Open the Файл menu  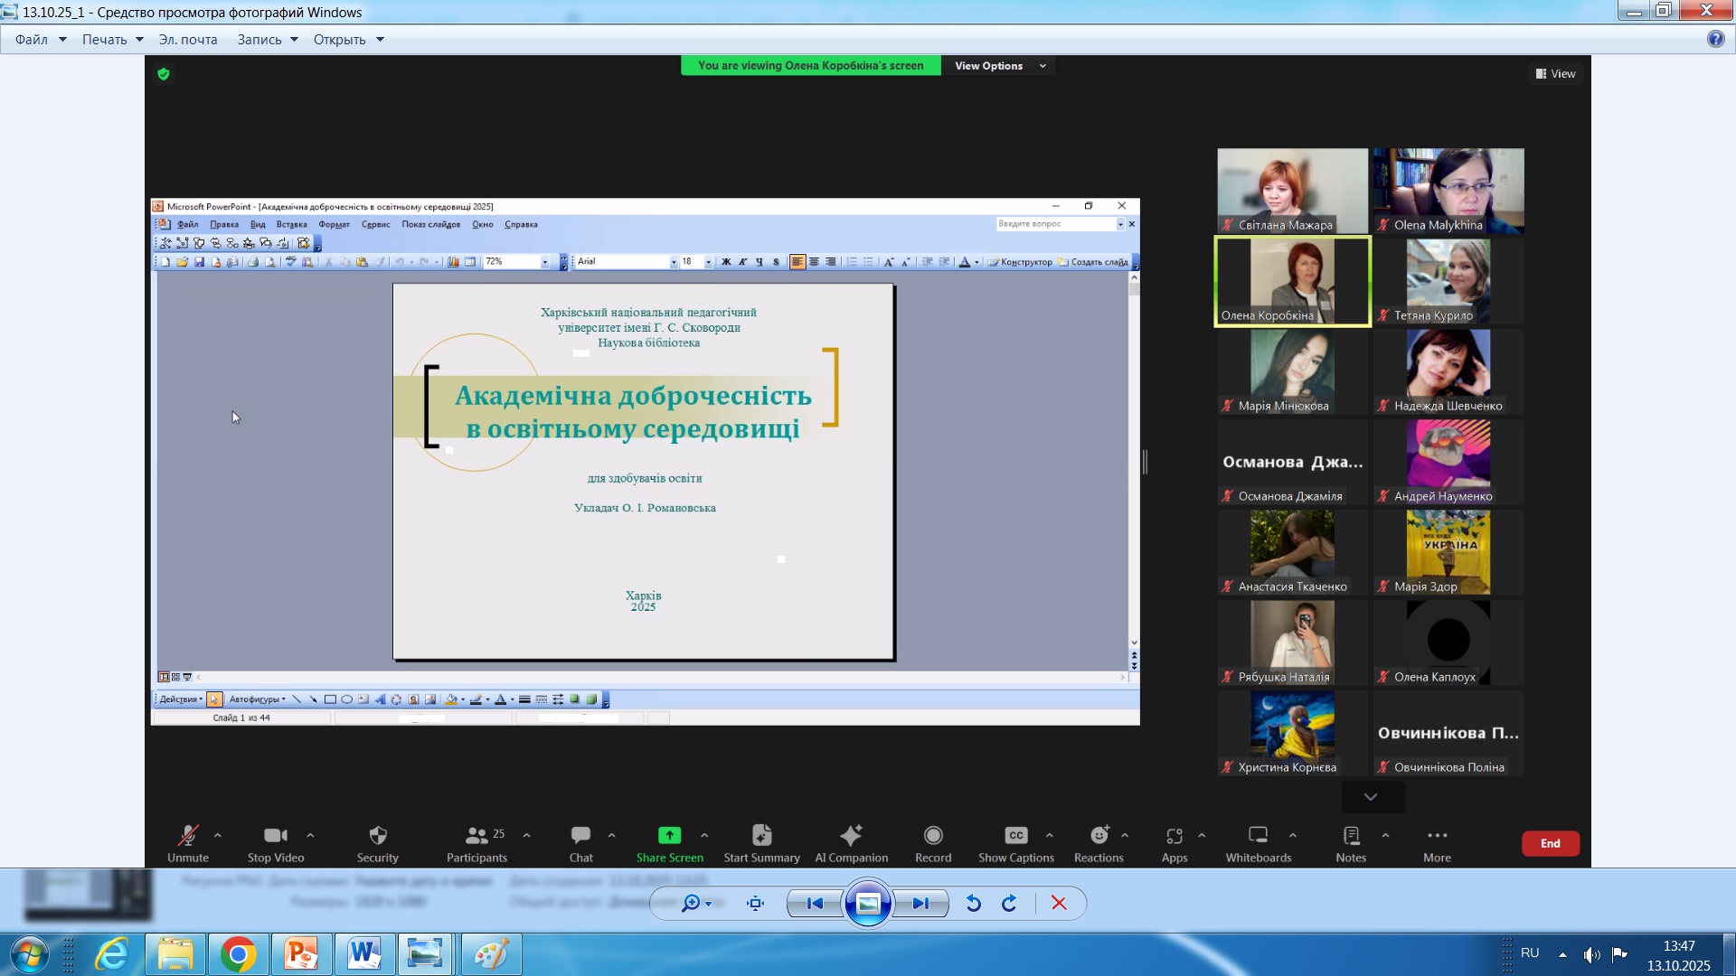(x=40, y=40)
